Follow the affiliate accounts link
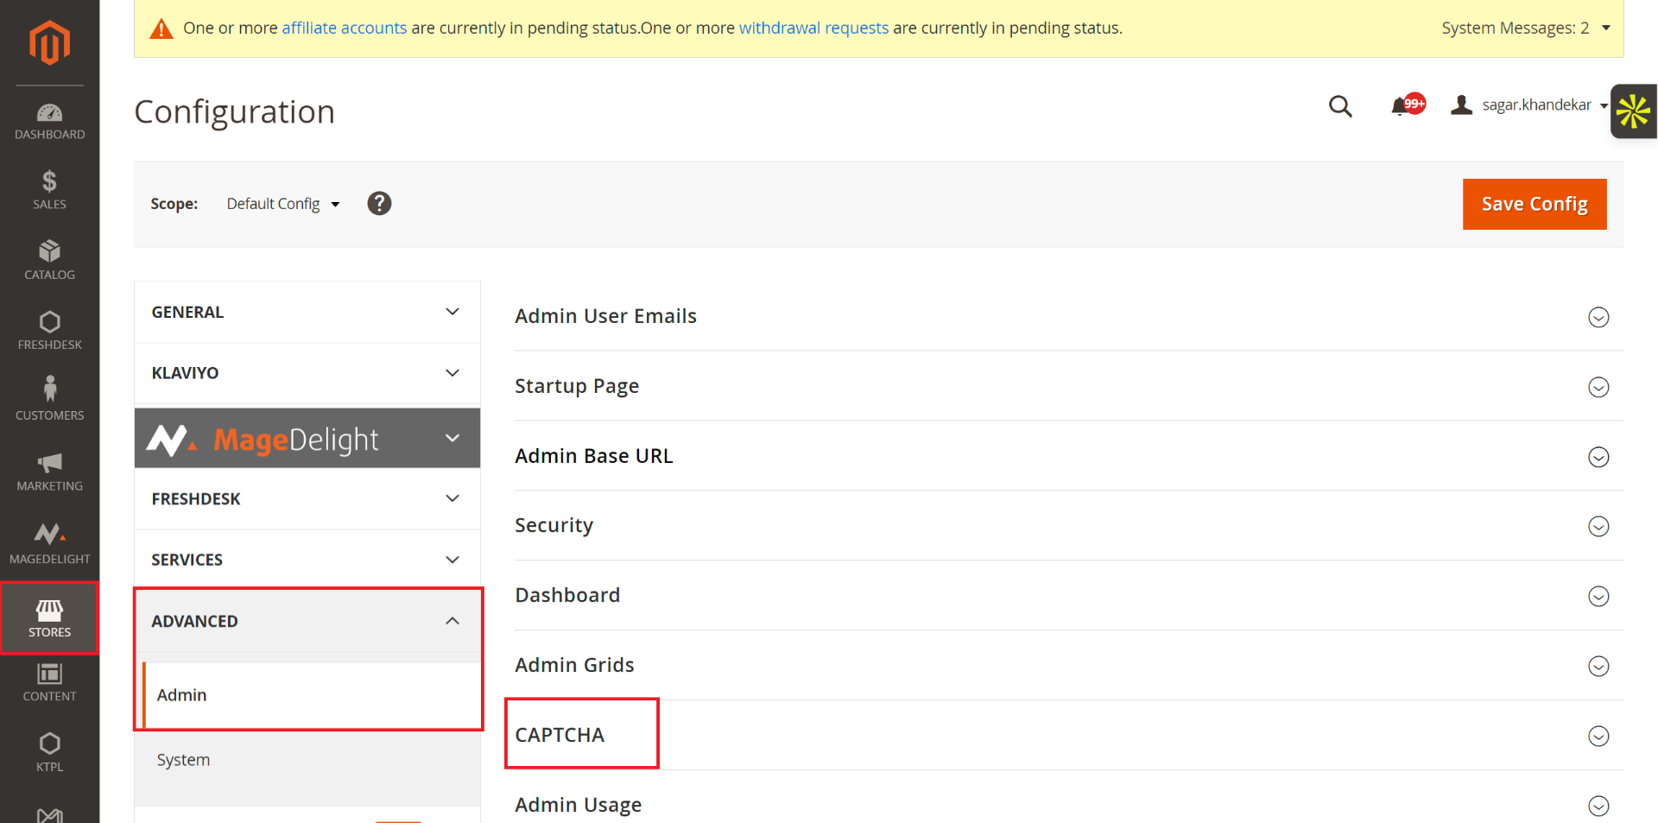 tap(344, 28)
